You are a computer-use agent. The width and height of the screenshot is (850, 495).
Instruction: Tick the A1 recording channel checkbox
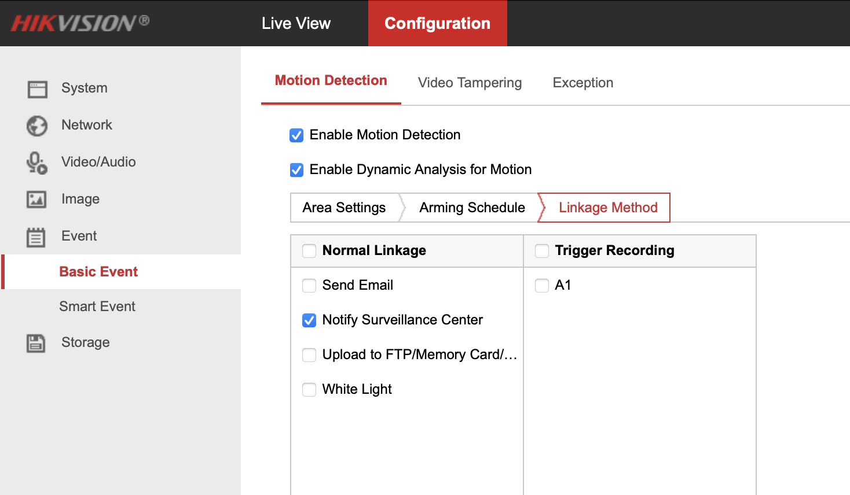[x=542, y=286]
